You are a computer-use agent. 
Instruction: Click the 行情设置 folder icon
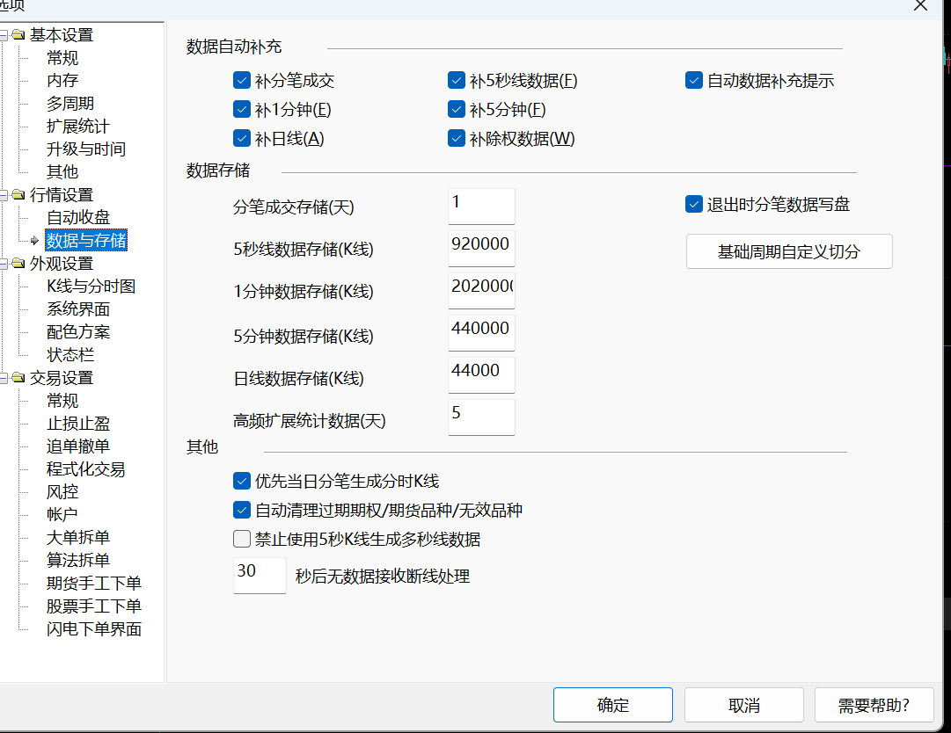[18, 195]
